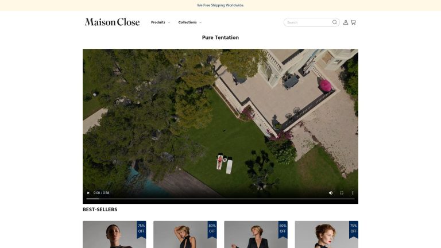Open the user account icon
Viewport: 441px width, 248px height.
[x=346, y=22]
